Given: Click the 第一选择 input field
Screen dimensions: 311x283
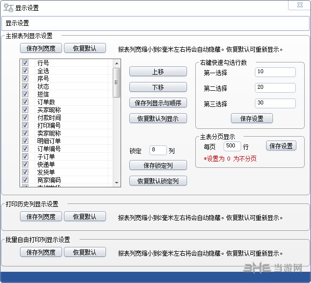Looking at the screenshot, I should (x=275, y=72).
